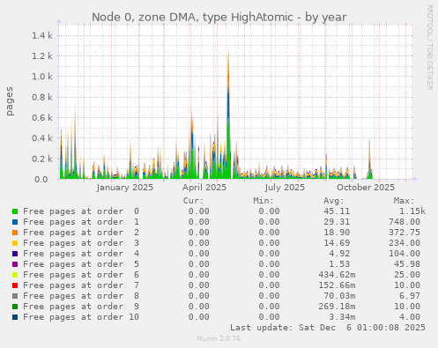The width and height of the screenshot is (438, 348).
Task: Click the 372.75 max value
Action: (405, 233)
